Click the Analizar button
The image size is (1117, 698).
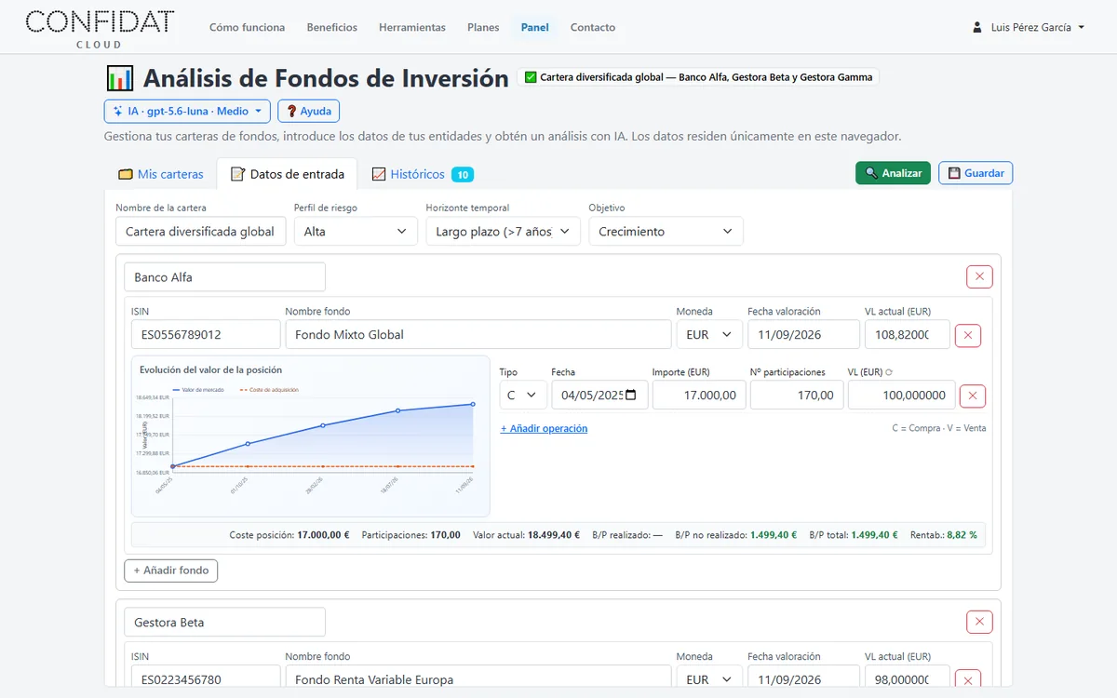point(893,173)
